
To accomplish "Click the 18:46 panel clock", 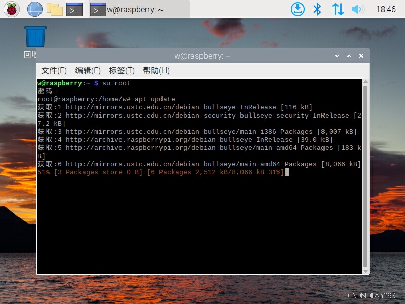I will click(x=386, y=9).
